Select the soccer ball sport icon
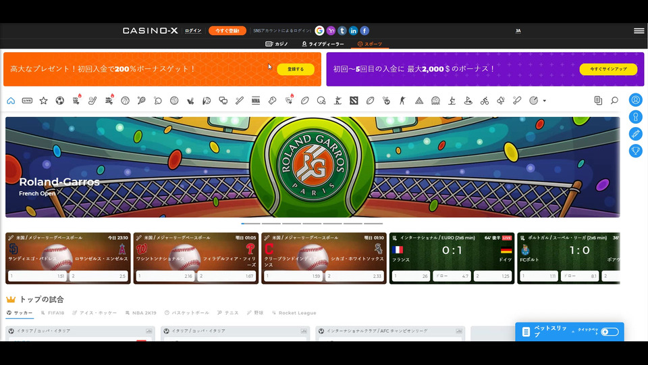The image size is (648, 365). (x=60, y=101)
